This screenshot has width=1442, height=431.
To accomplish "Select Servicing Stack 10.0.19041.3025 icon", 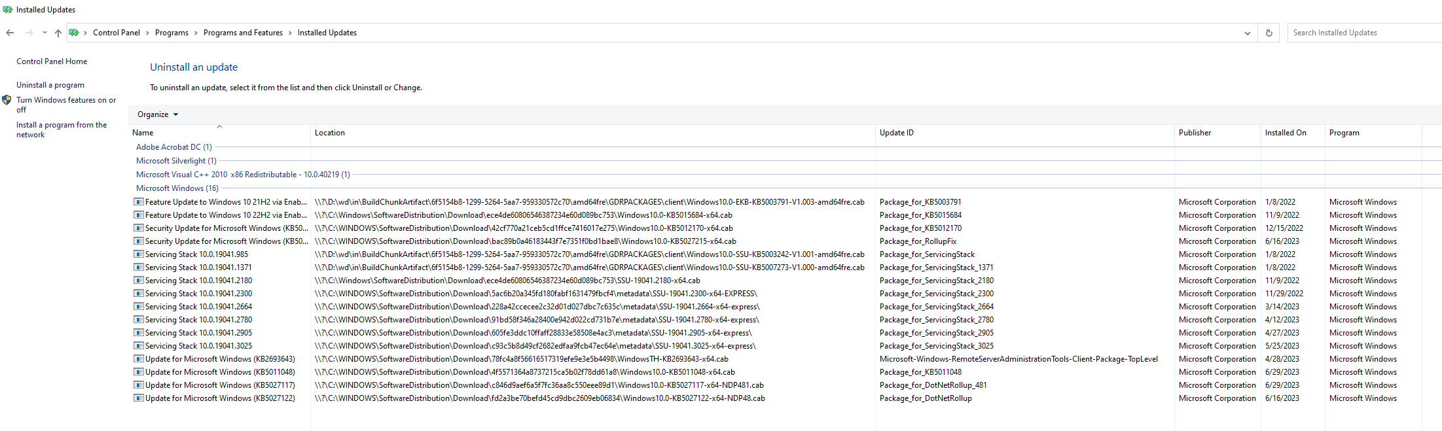I will click(x=139, y=346).
